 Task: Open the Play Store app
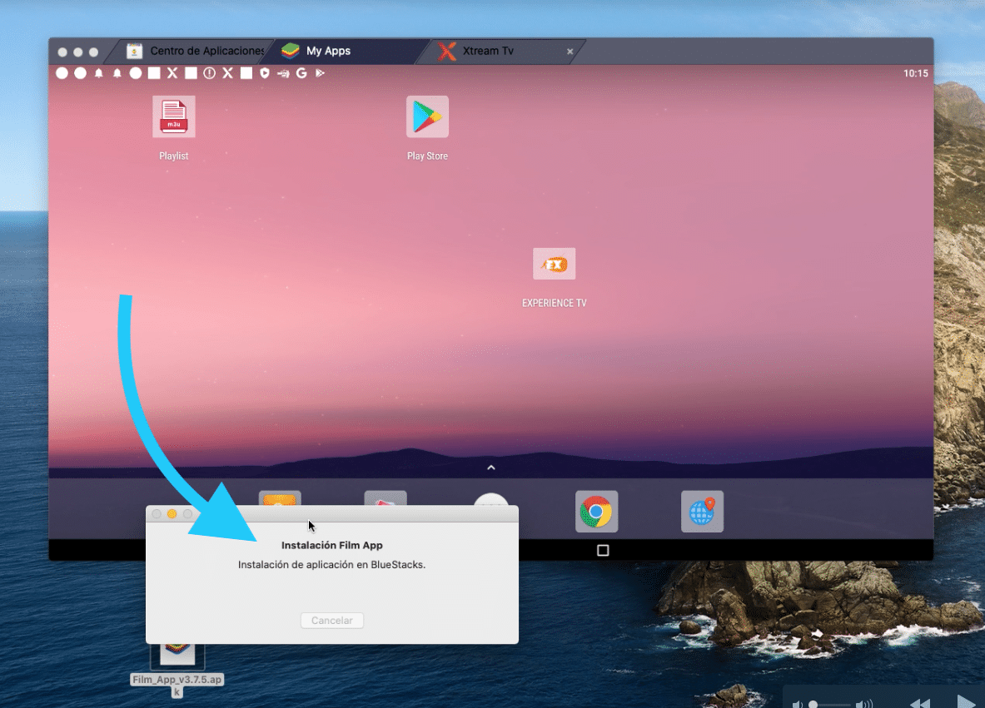427,116
